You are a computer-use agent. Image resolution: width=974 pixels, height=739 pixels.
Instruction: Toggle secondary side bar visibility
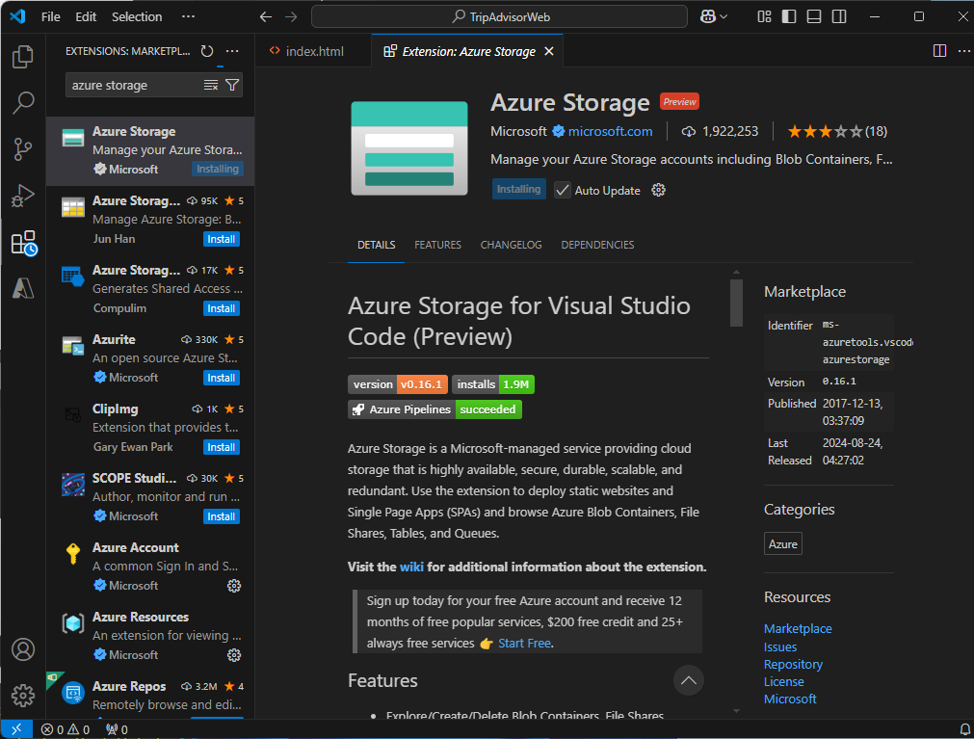(x=839, y=16)
